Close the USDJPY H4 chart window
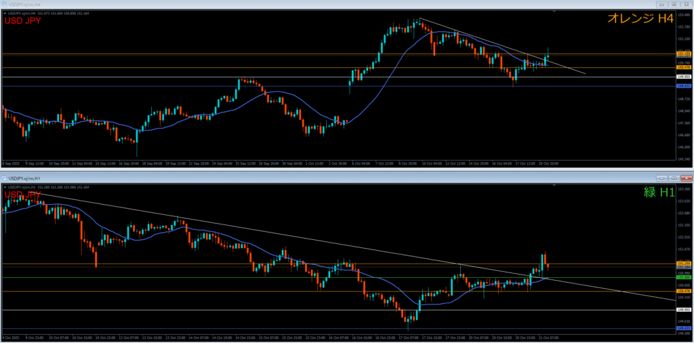Screen dimensions: 694x343 [x=685, y=4]
